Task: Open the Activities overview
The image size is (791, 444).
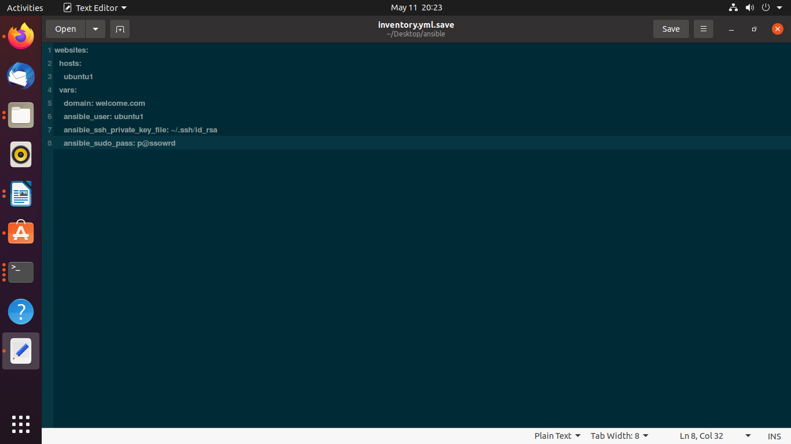Action: 25,8
